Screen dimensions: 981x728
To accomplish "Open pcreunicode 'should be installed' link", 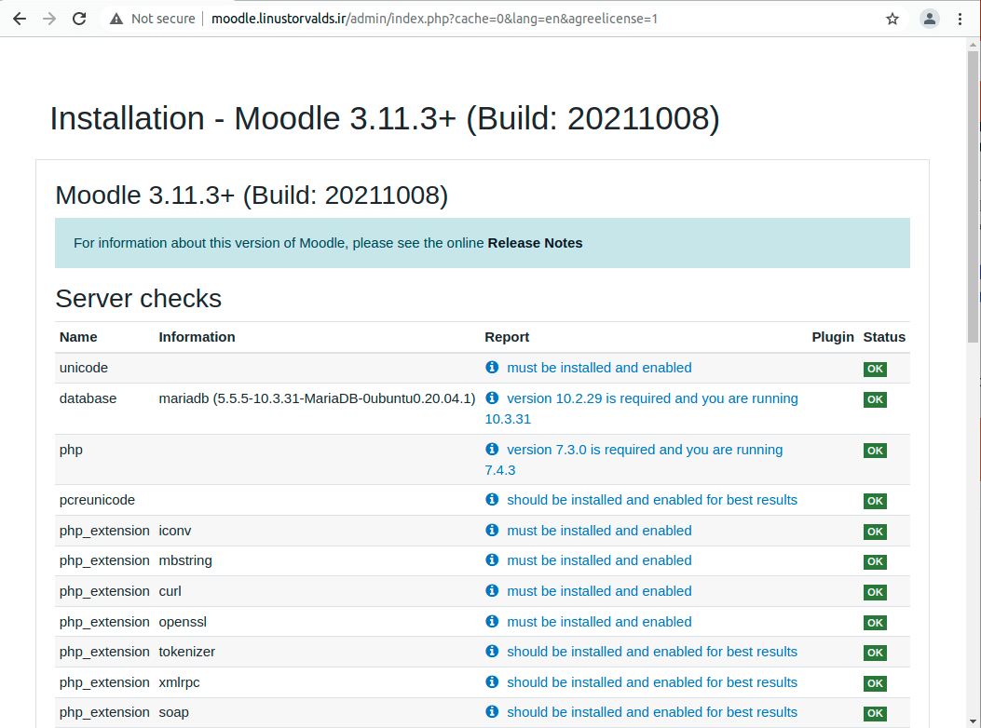I will tap(652, 500).
